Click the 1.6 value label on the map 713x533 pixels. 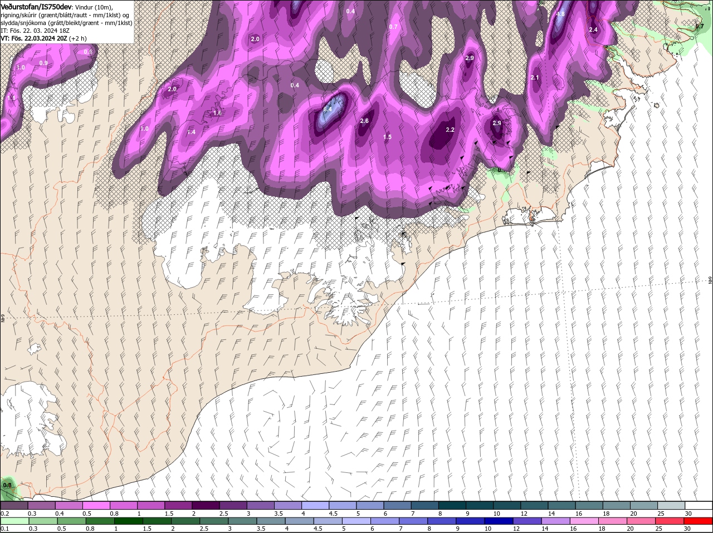pos(217,113)
